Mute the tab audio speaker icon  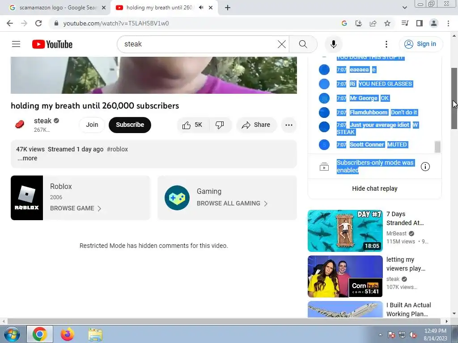(201, 8)
